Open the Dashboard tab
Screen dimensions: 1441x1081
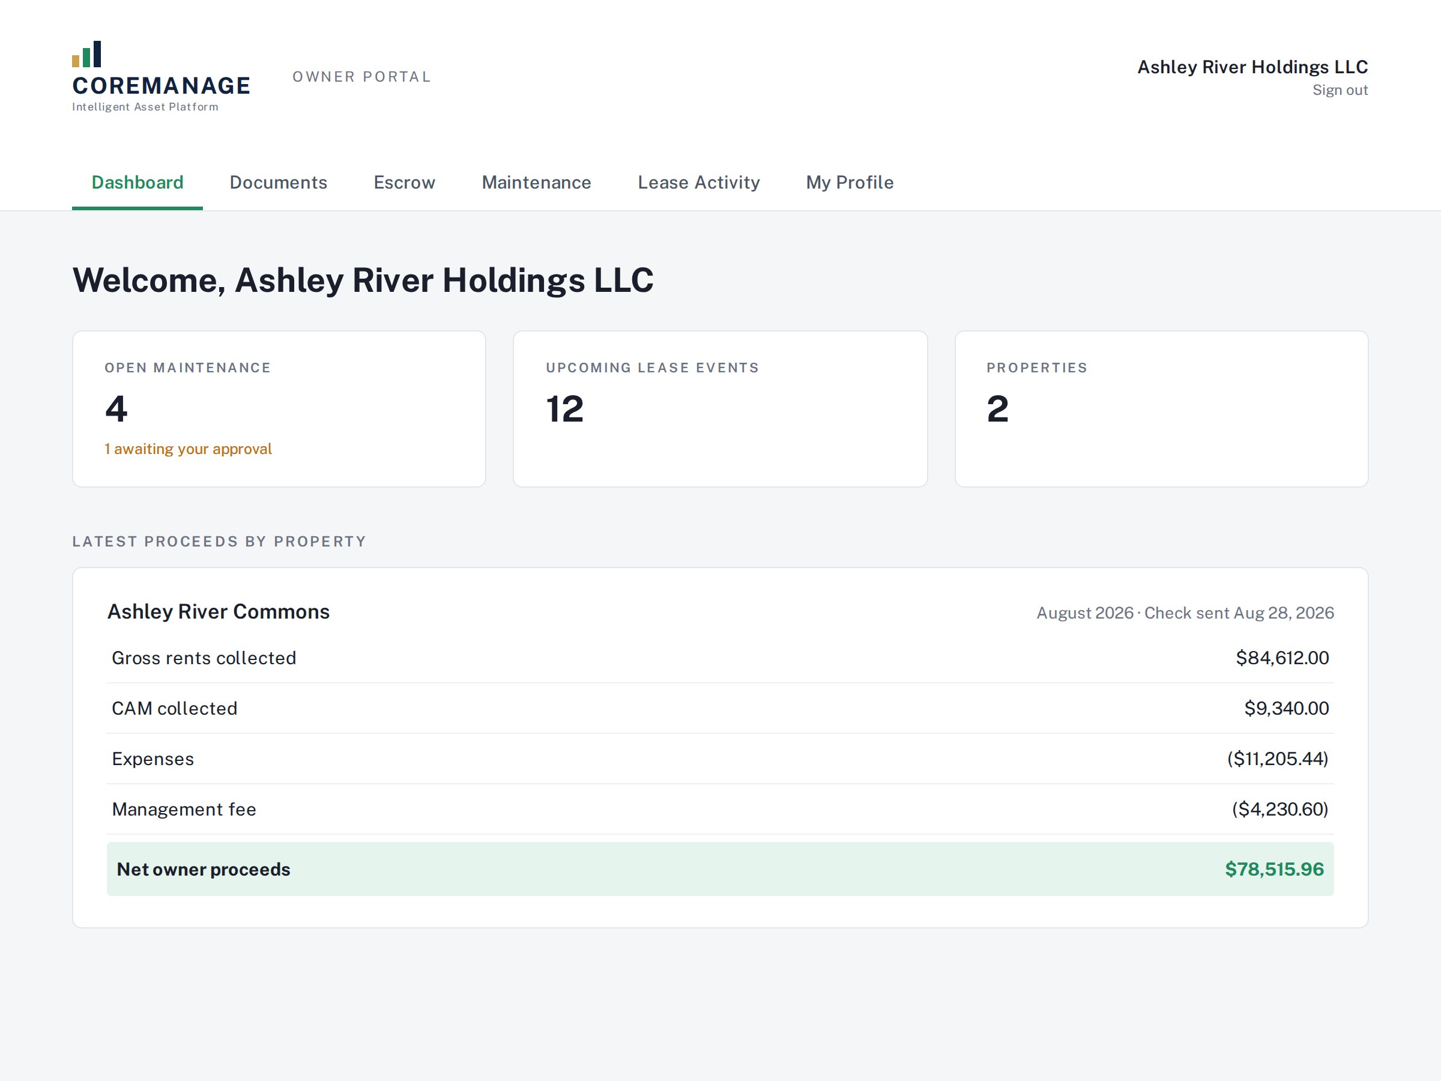tap(137, 183)
